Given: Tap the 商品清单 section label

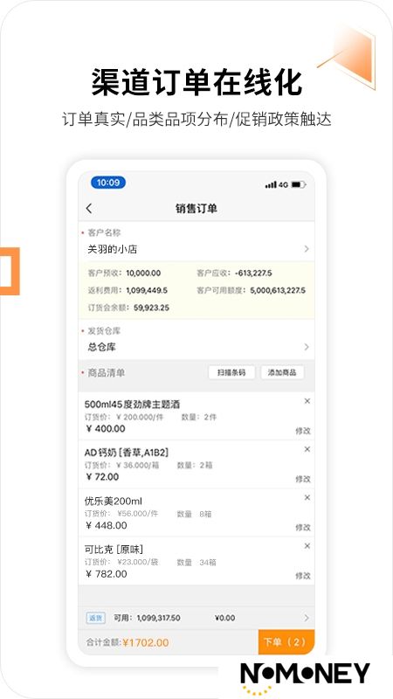Looking at the screenshot, I should coord(106,373).
